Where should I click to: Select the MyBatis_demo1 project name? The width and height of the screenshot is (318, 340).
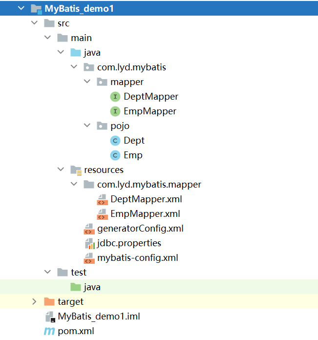click(x=79, y=9)
